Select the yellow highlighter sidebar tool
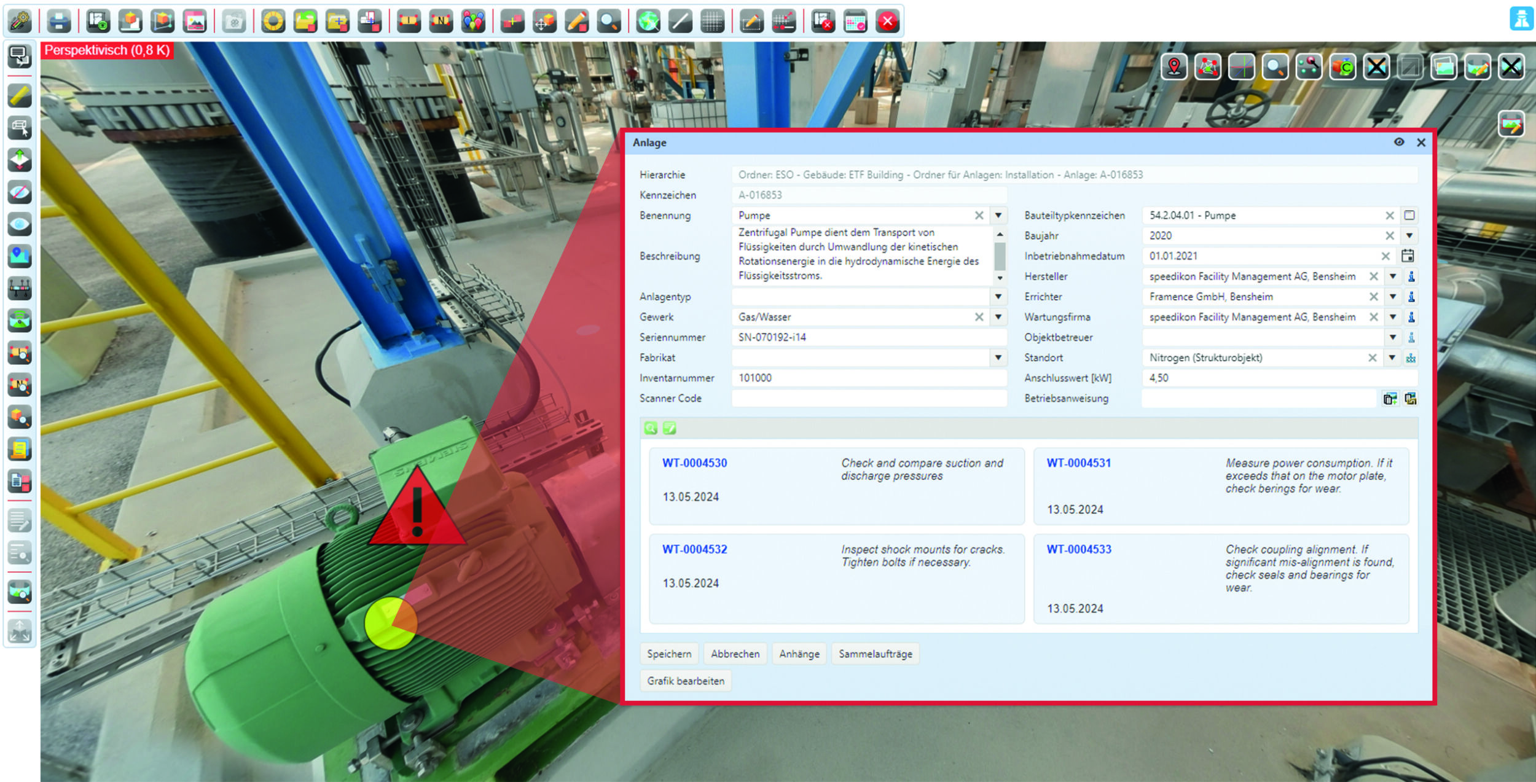This screenshot has width=1536, height=782. click(20, 96)
